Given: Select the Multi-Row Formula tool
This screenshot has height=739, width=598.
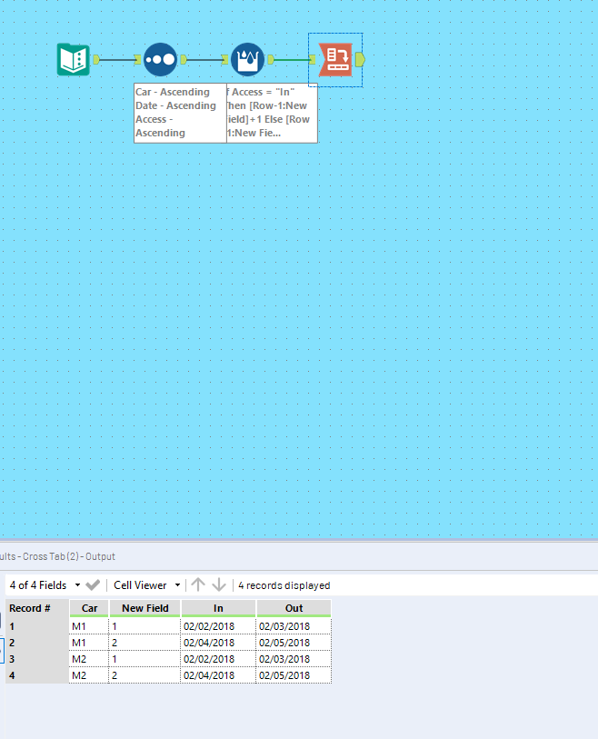Looking at the screenshot, I should click(247, 59).
